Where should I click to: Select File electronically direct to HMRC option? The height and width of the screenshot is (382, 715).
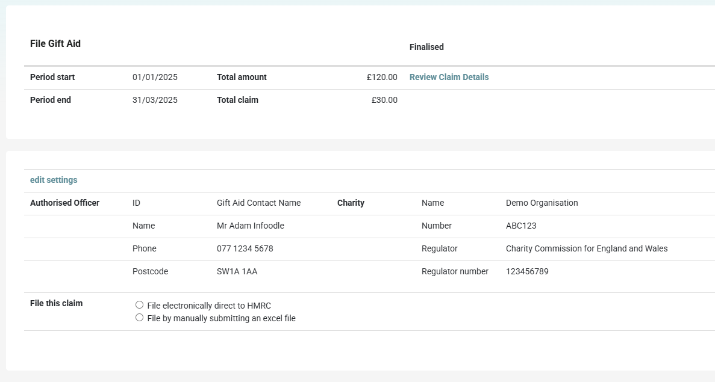point(140,305)
